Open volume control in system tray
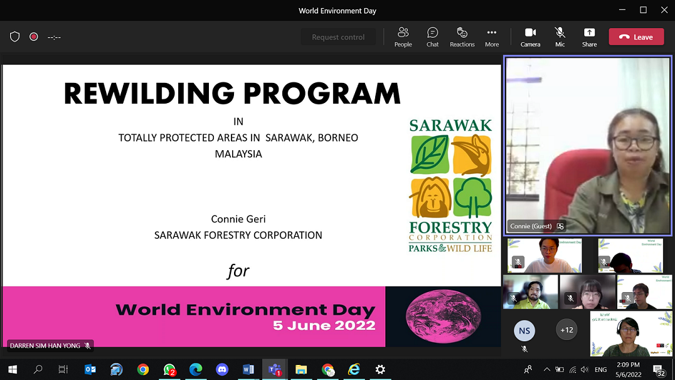The image size is (675, 380). (584, 369)
